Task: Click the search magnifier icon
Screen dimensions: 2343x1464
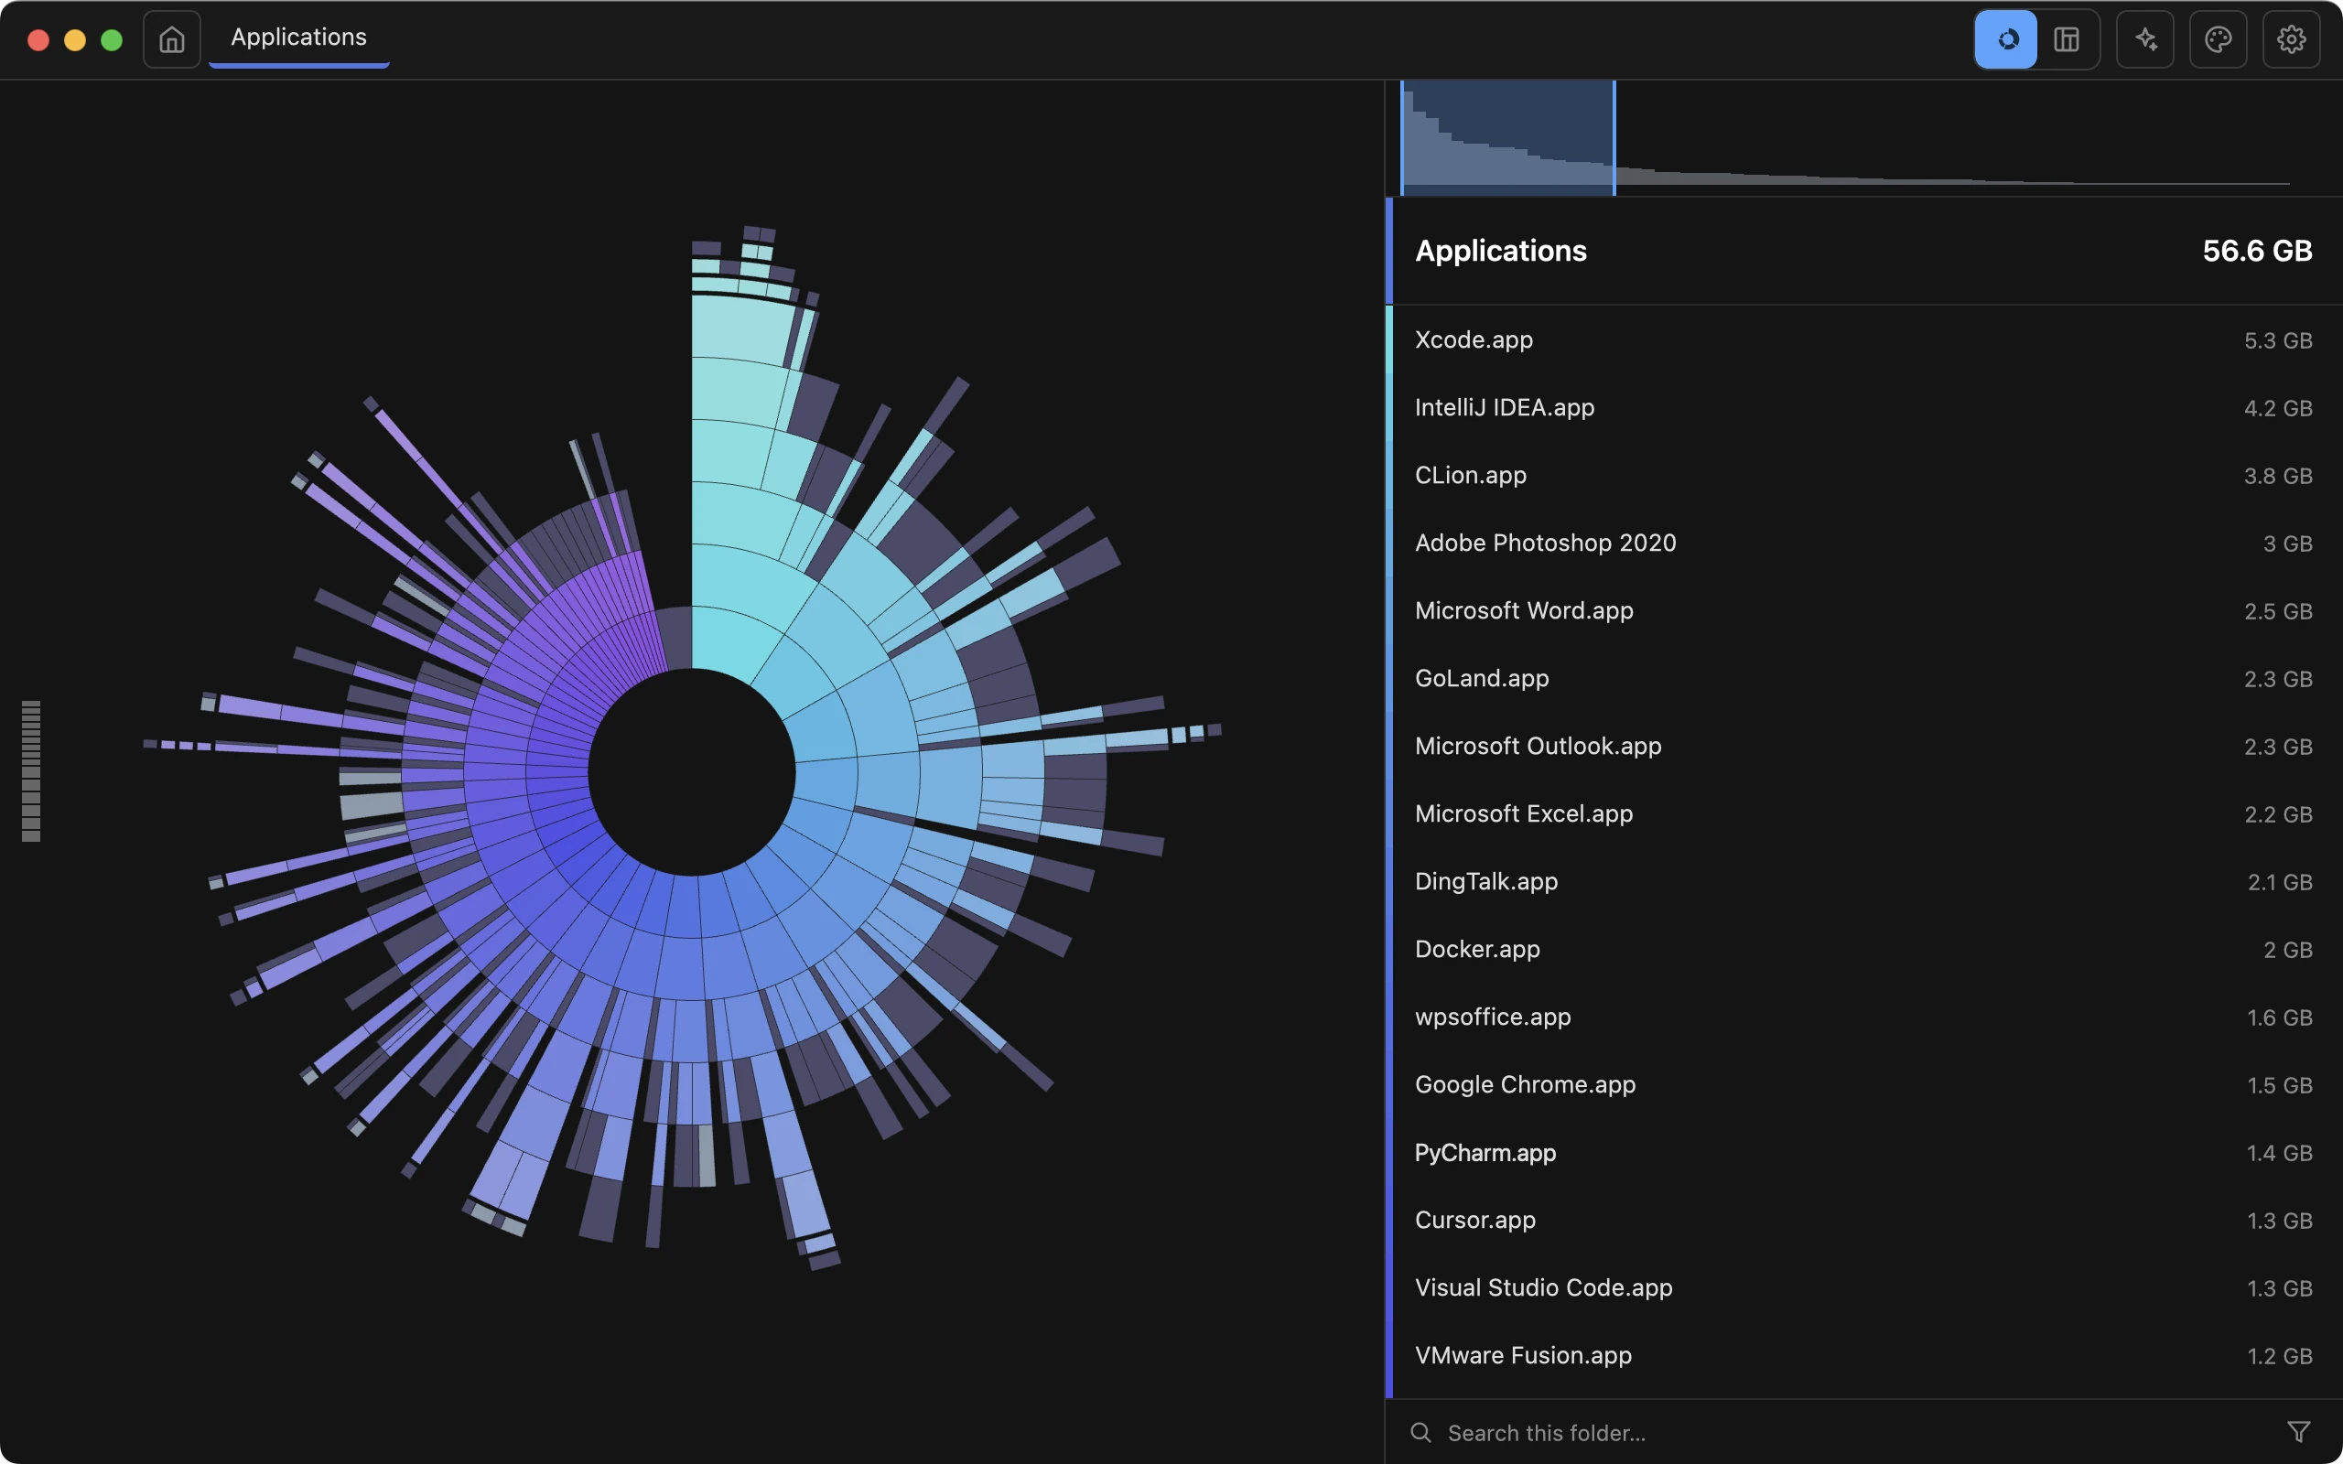Action: pyautogui.click(x=1420, y=1432)
